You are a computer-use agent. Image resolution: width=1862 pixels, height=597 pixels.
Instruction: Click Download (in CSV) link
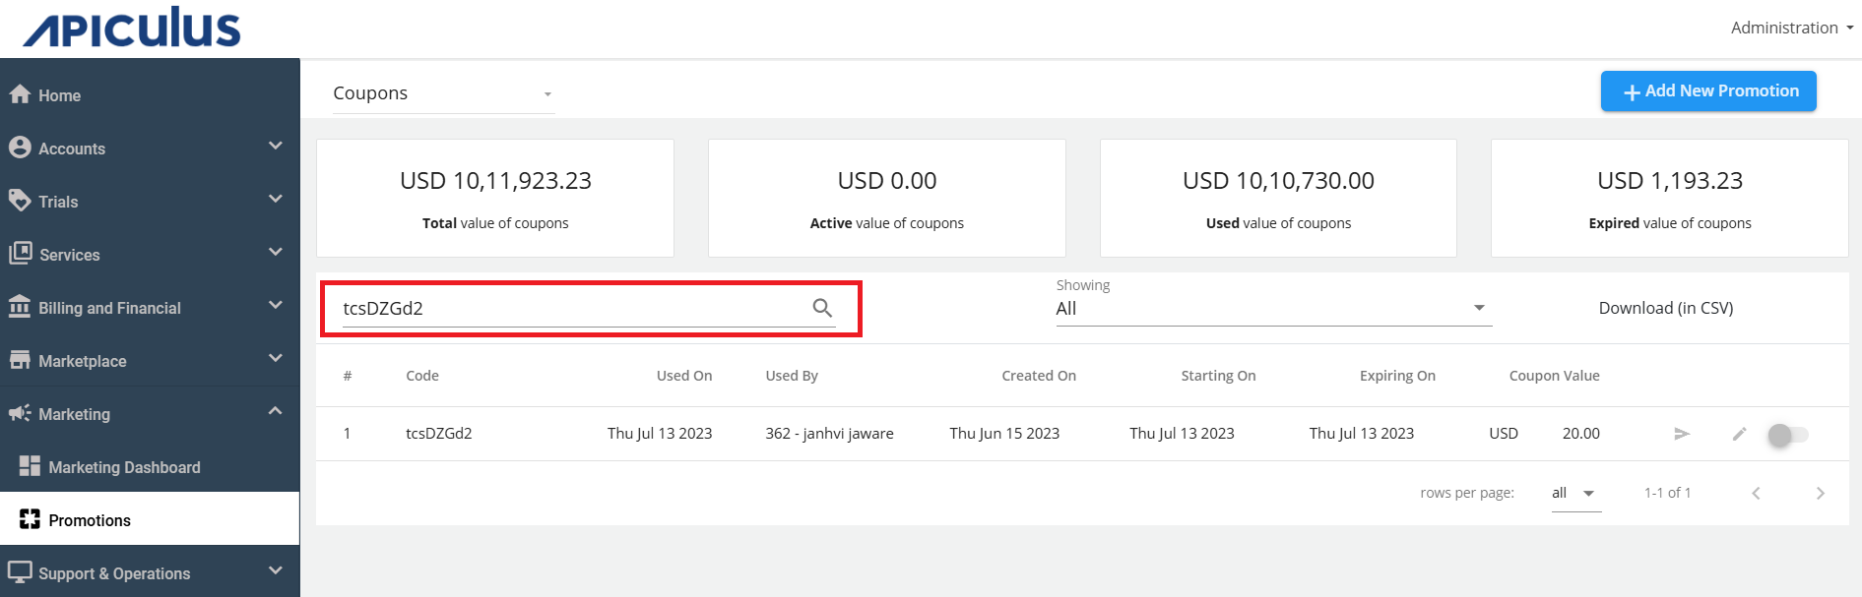pyautogui.click(x=1665, y=308)
